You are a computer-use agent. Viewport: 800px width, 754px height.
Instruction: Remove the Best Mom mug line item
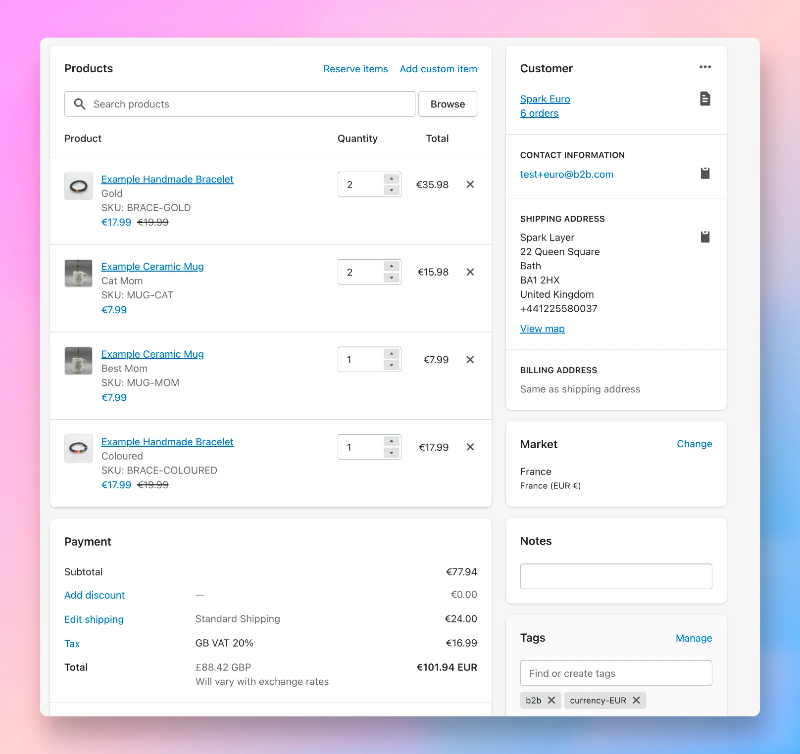pyautogui.click(x=470, y=360)
